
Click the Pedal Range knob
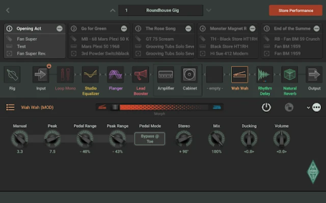tap(85, 139)
